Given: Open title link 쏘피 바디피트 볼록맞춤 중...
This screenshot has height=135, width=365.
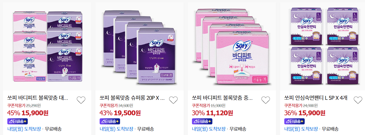Looking at the screenshot, I should point(222,98).
